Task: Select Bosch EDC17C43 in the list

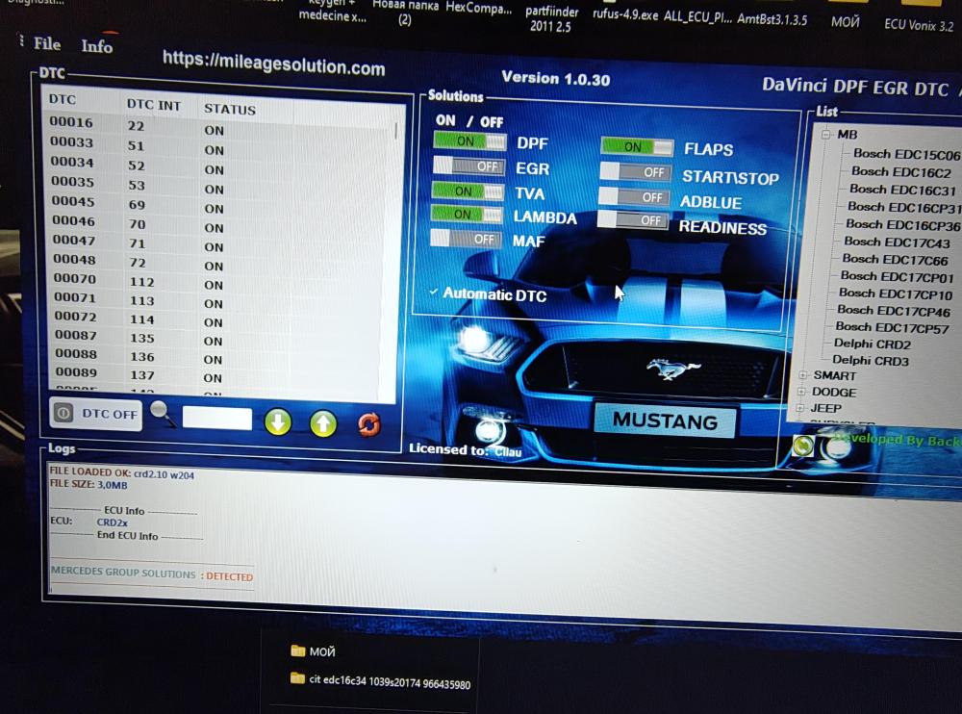Action: tap(897, 242)
